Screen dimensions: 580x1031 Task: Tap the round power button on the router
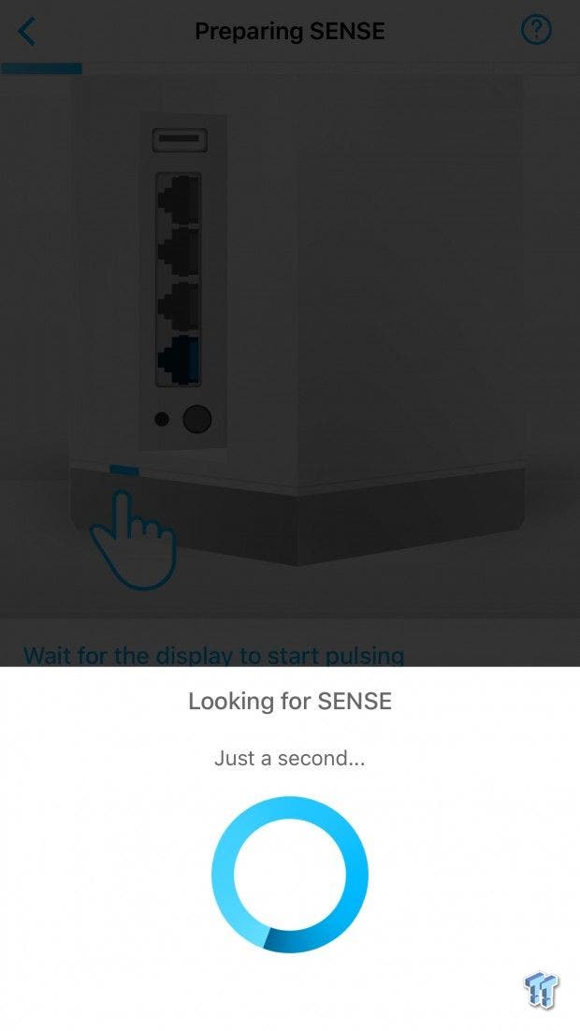click(197, 419)
